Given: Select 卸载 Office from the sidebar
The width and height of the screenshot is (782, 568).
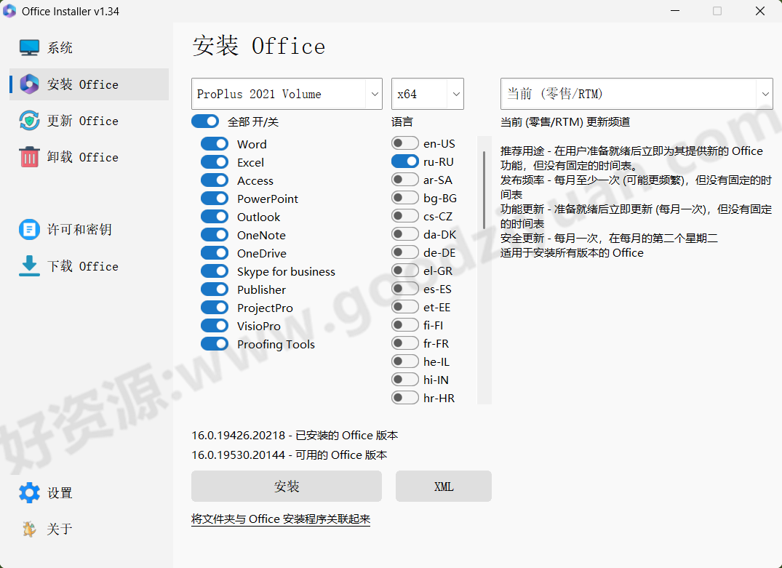Looking at the screenshot, I should [x=80, y=157].
